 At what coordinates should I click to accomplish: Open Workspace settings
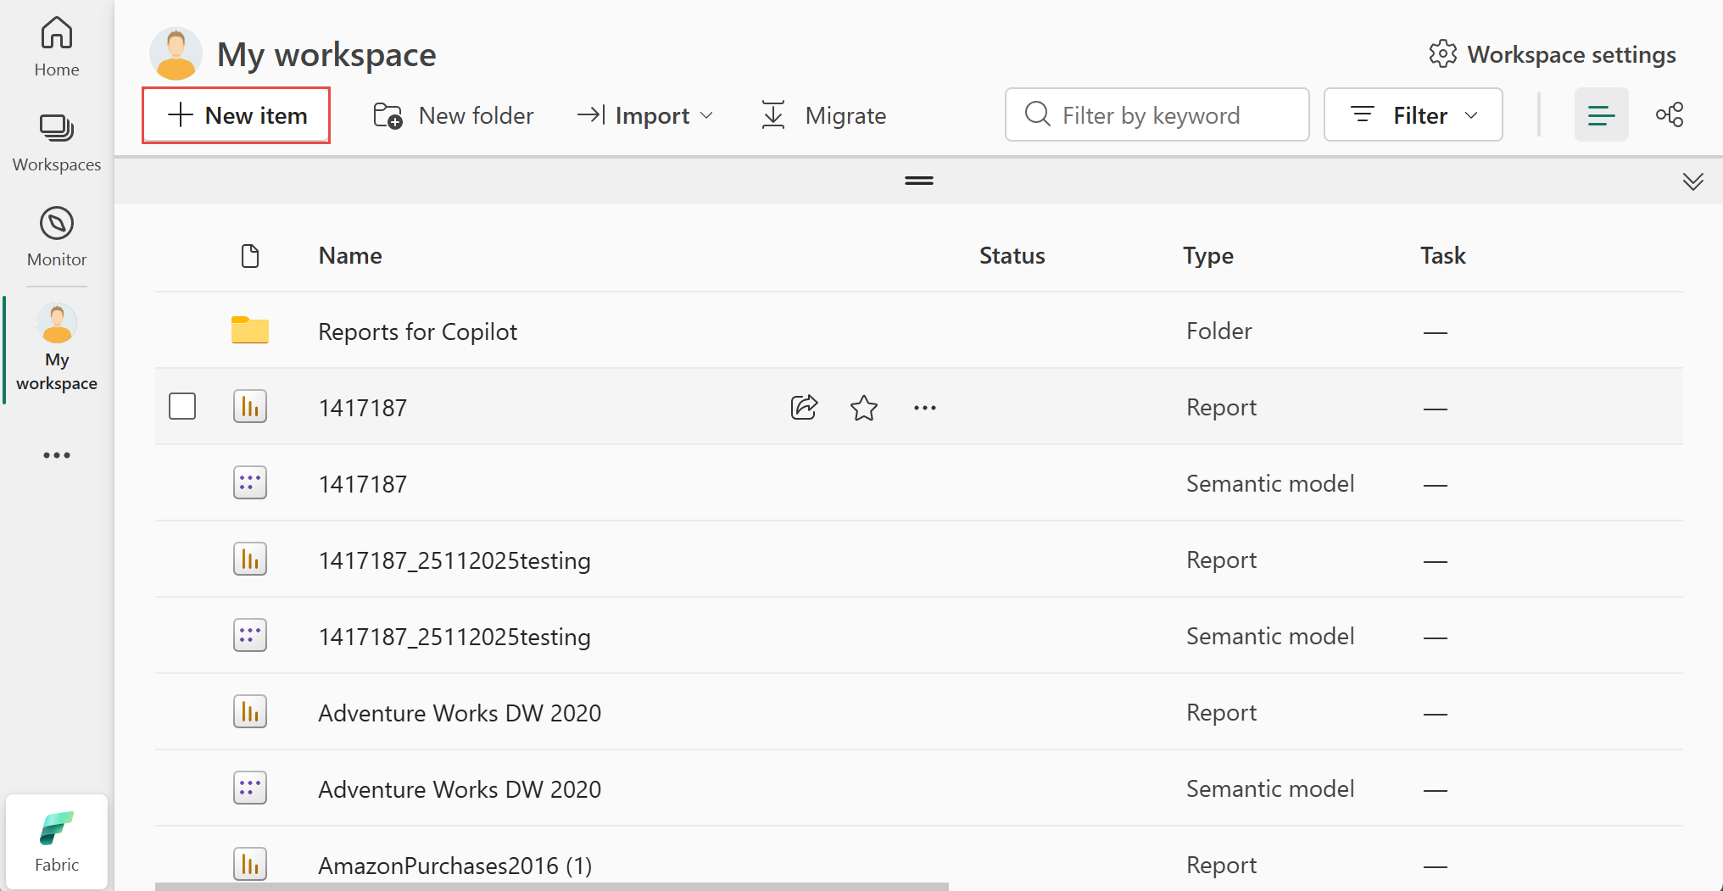pos(1552,54)
